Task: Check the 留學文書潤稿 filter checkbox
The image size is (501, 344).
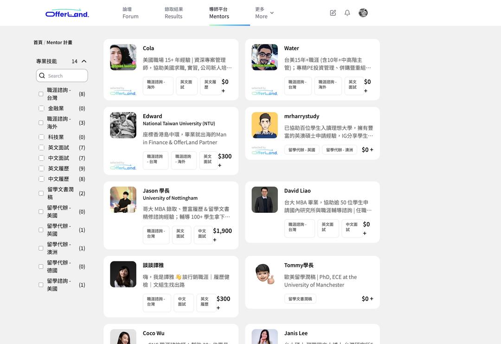Action: 41,193
